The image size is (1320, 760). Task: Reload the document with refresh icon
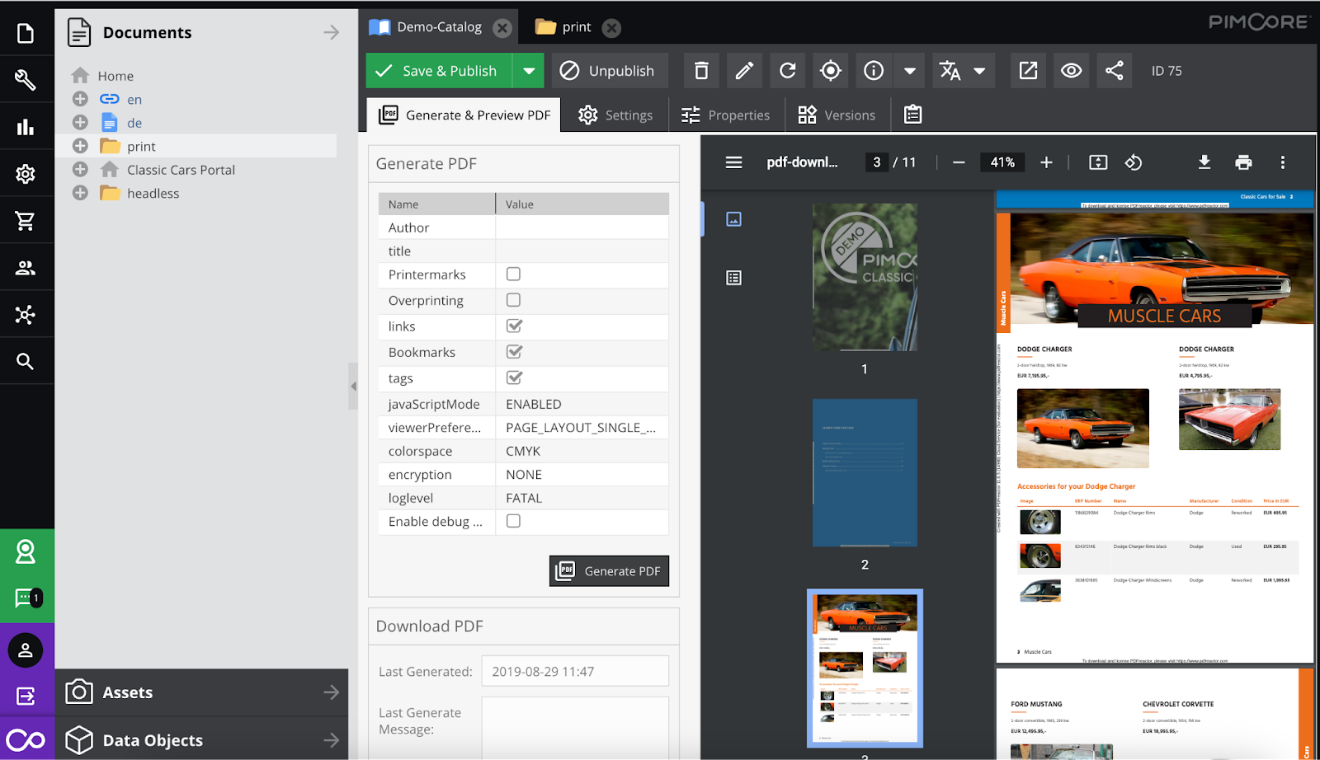pos(788,71)
